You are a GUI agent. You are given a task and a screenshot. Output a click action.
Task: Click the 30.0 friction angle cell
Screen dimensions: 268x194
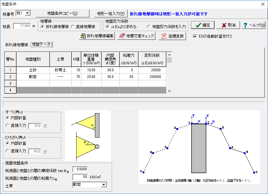(x=111, y=70)
